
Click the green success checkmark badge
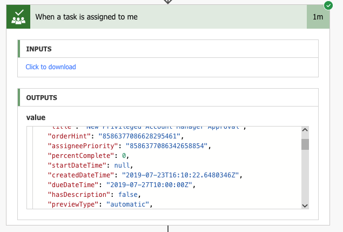pyautogui.click(x=328, y=5)
